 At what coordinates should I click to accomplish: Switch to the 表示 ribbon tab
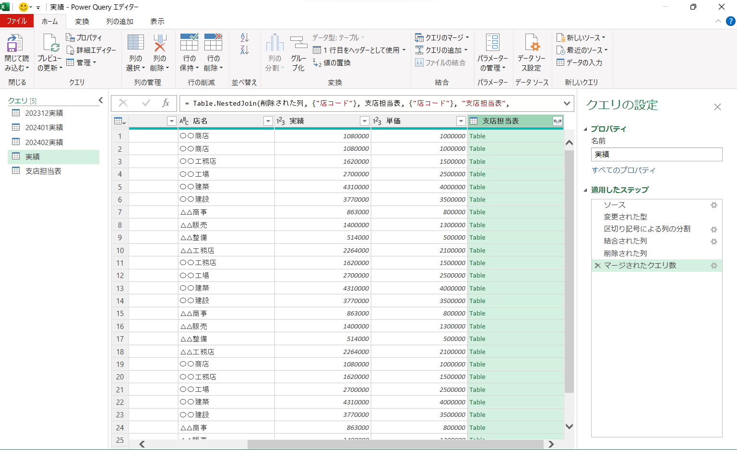click(157, 21)
